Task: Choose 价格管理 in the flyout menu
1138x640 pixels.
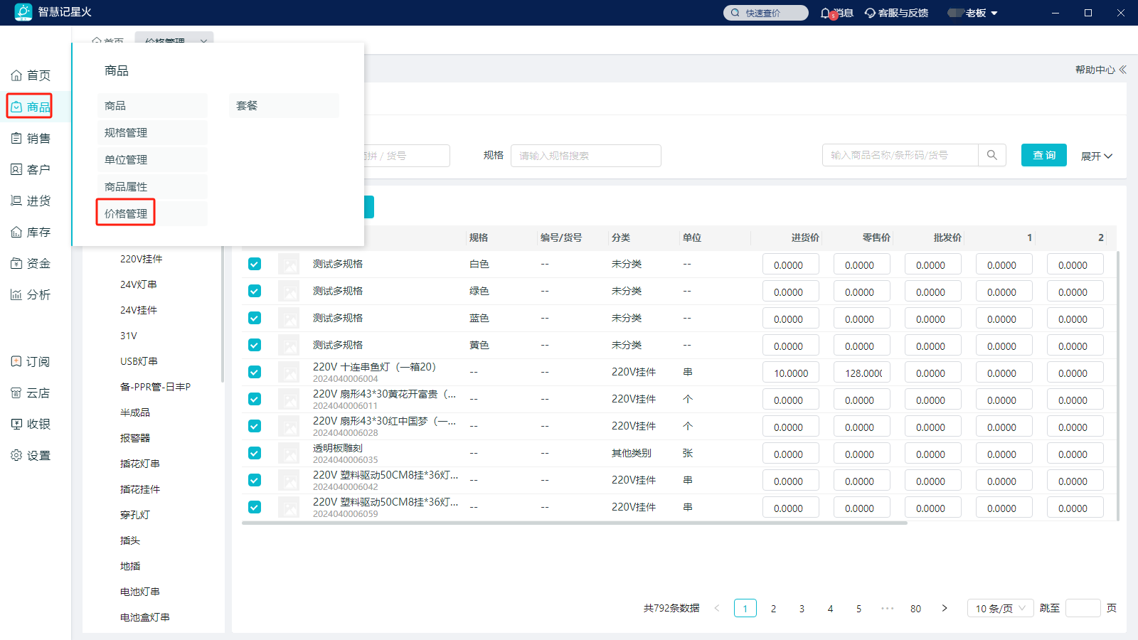Action: click(x=152, y=213)
